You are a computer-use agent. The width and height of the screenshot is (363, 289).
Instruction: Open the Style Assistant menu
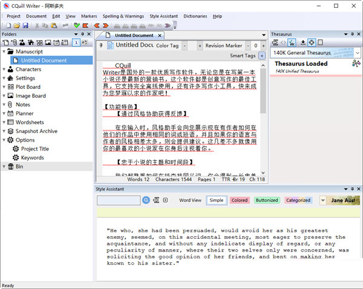164,16
